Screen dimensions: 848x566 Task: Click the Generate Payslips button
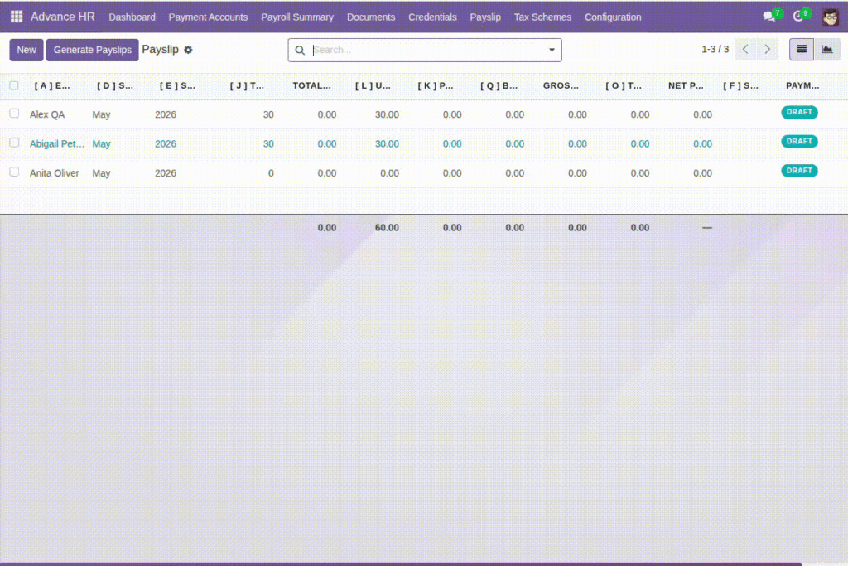93,50
